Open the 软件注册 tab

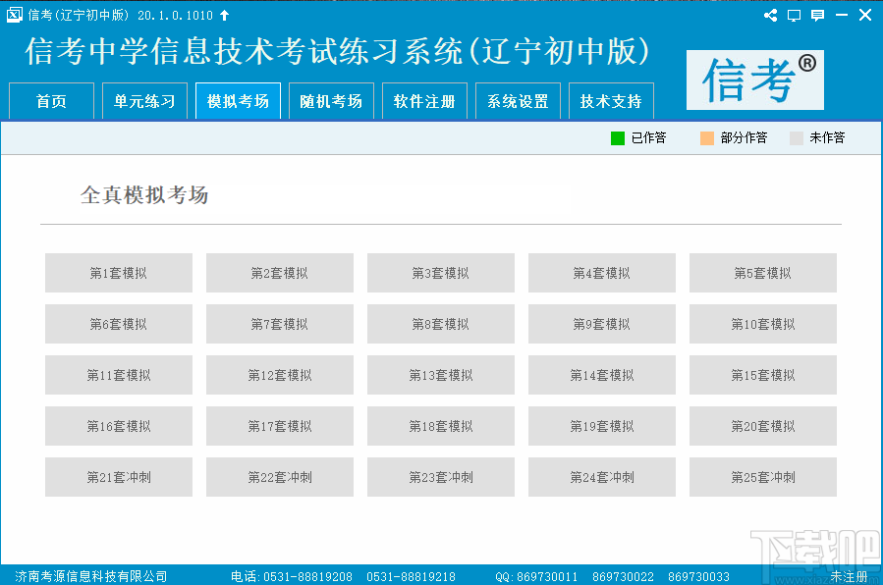424,101
